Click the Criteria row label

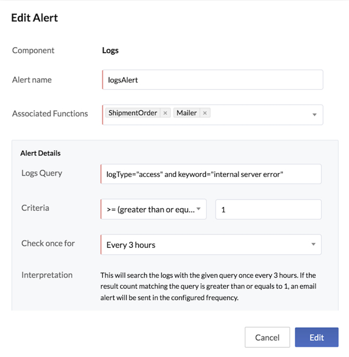click(35, 208)
